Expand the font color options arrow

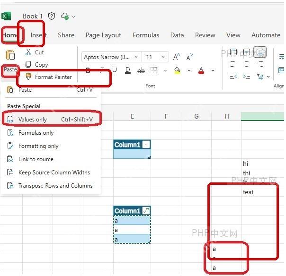click(x=213, y=70)
